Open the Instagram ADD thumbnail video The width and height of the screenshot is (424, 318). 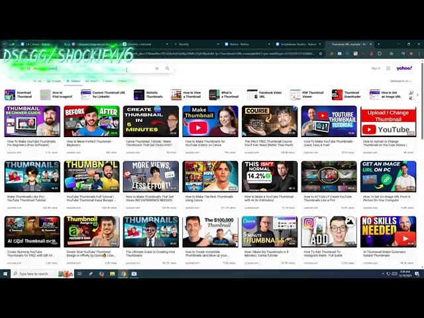(x=329, y=231)
